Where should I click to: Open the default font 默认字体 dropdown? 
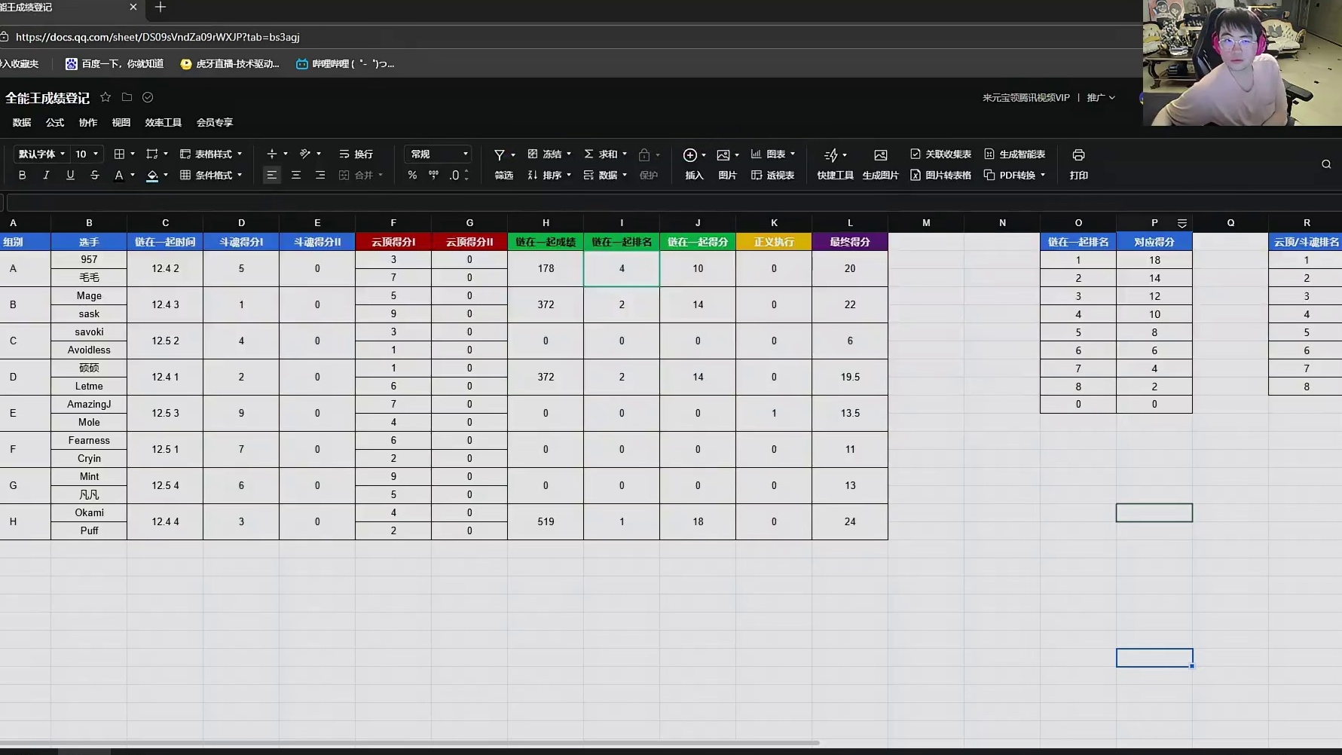pos(41,154)
